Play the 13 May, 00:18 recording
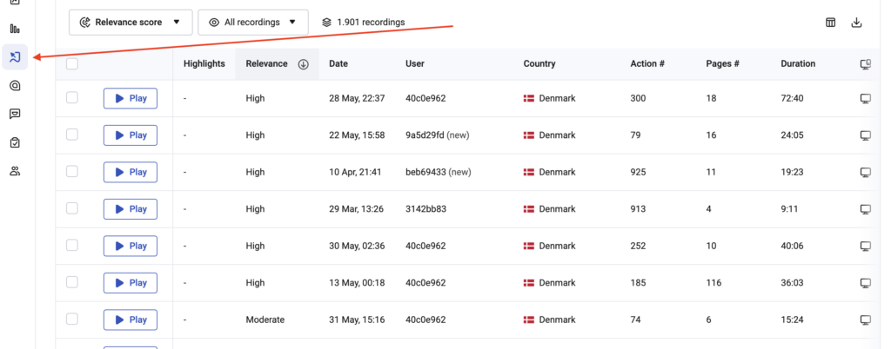Image resolution: width=891 pixels, height=349 pixels. 131,283
